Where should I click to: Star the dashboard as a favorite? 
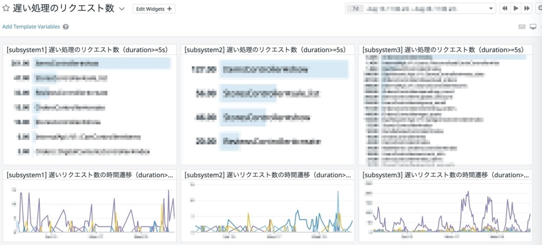tap(6, 9)
